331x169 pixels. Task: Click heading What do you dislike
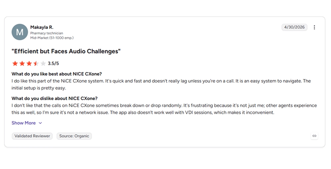[x=55, y=98]
